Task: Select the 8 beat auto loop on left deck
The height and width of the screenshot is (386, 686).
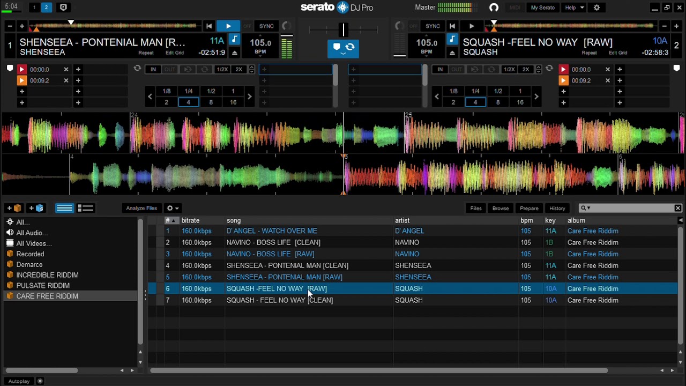Action: [x=211, y=102]
